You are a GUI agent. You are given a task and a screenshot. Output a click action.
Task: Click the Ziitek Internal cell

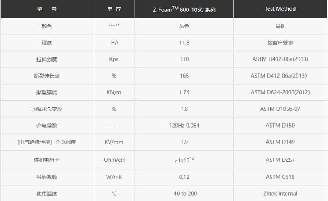pyautogui.click(x=280, y=194)
